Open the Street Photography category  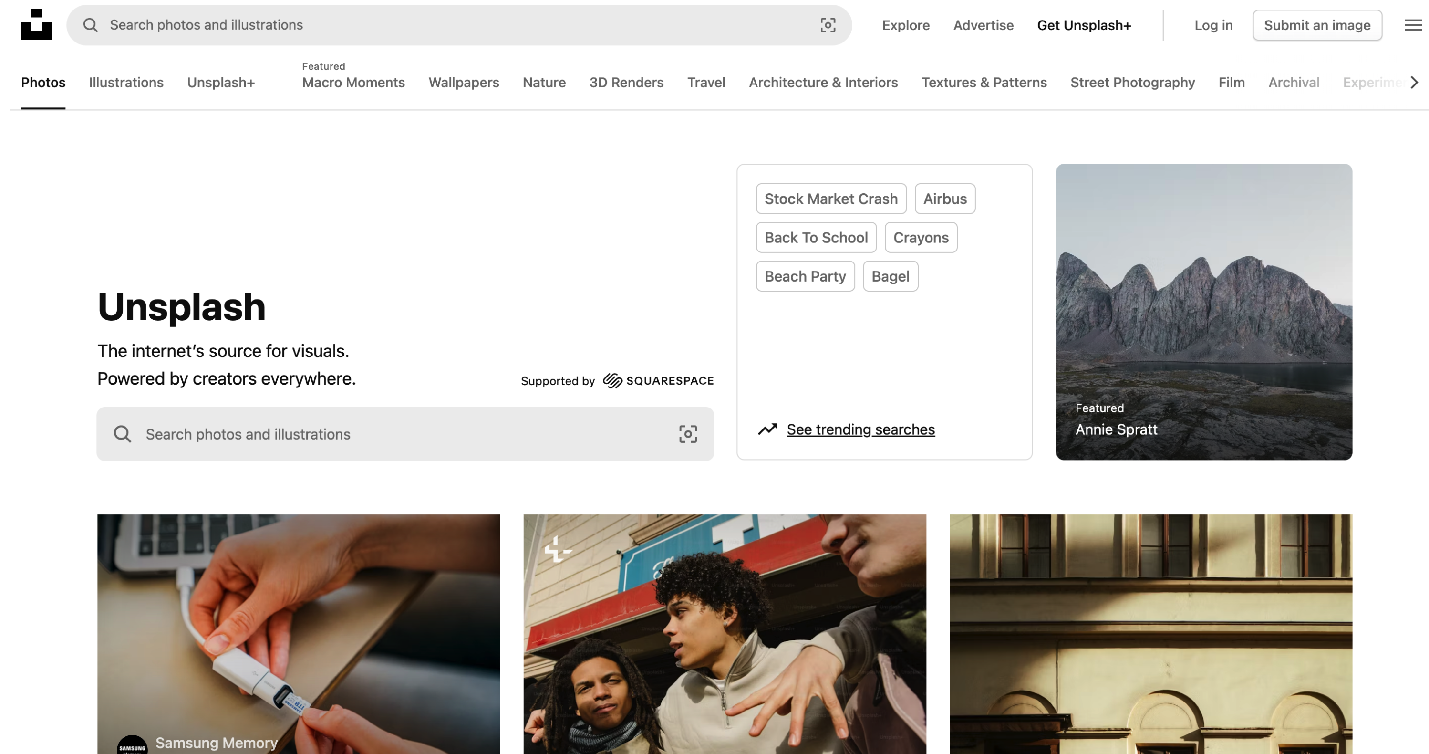(x=1132, y=82)
